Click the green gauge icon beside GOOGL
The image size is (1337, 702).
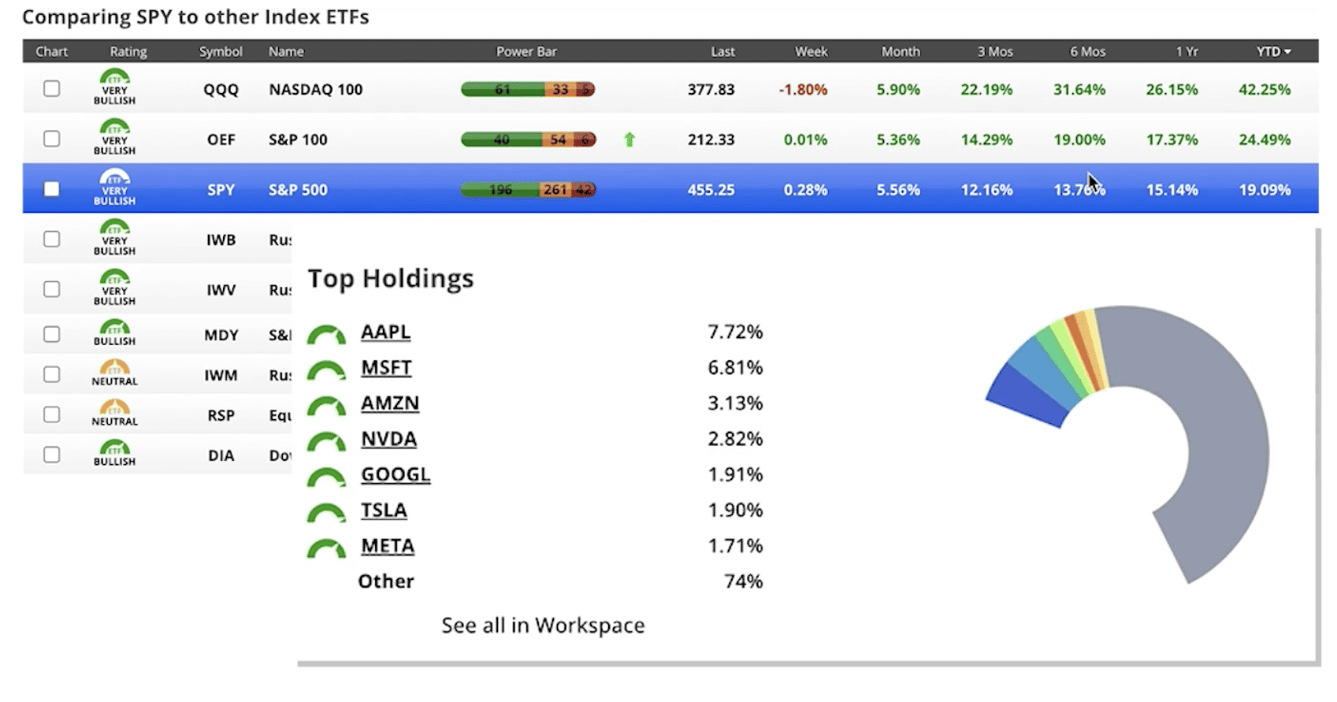(x=326, y=477)
